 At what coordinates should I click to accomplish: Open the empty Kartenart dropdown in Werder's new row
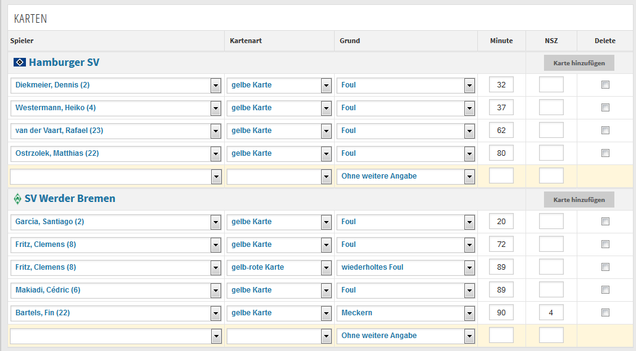[x=279, y=336]
